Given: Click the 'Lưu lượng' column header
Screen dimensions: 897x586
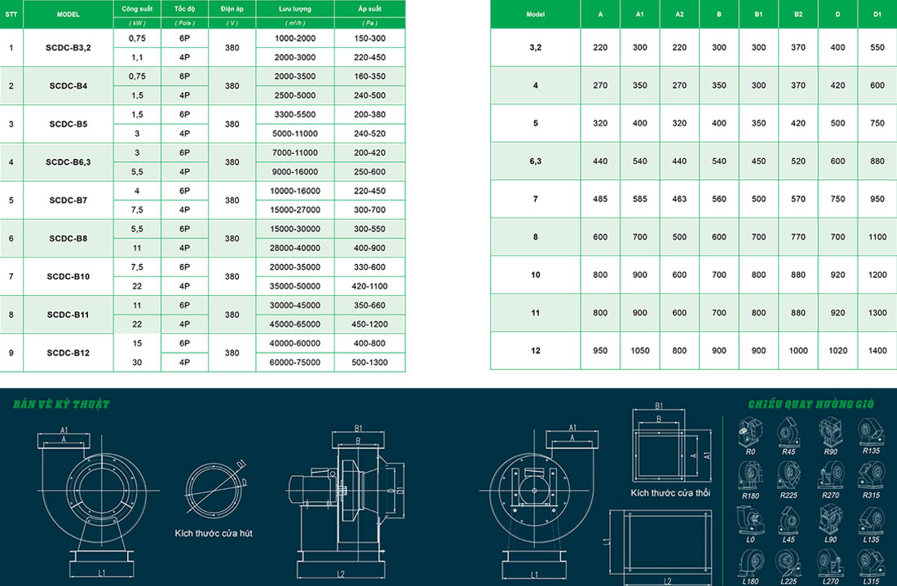Looking at the screenshot, I should 294,9.
